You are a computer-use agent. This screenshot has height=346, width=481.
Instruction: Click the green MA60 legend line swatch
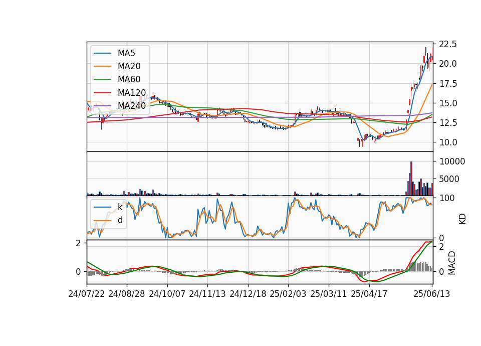(102, 80)
